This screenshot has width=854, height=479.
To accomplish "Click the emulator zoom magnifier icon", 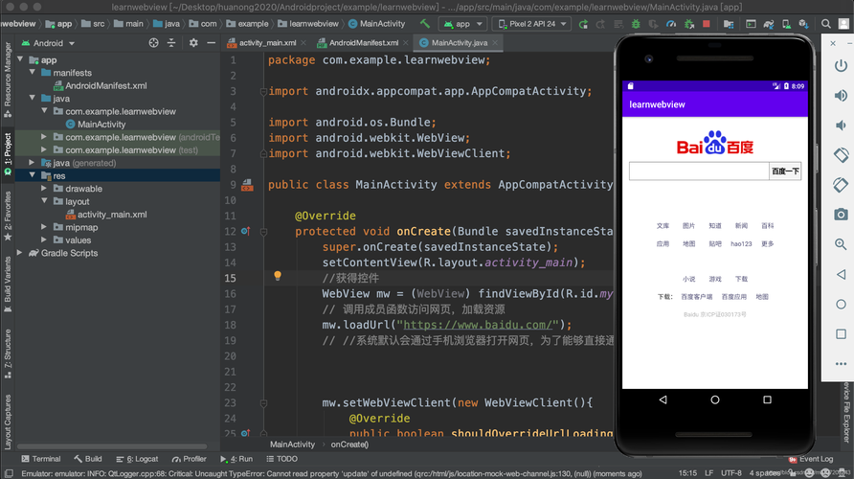I will click(x=841, y=244).
